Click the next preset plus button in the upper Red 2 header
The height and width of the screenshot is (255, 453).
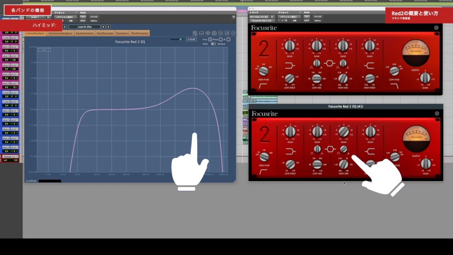point(283,21)
